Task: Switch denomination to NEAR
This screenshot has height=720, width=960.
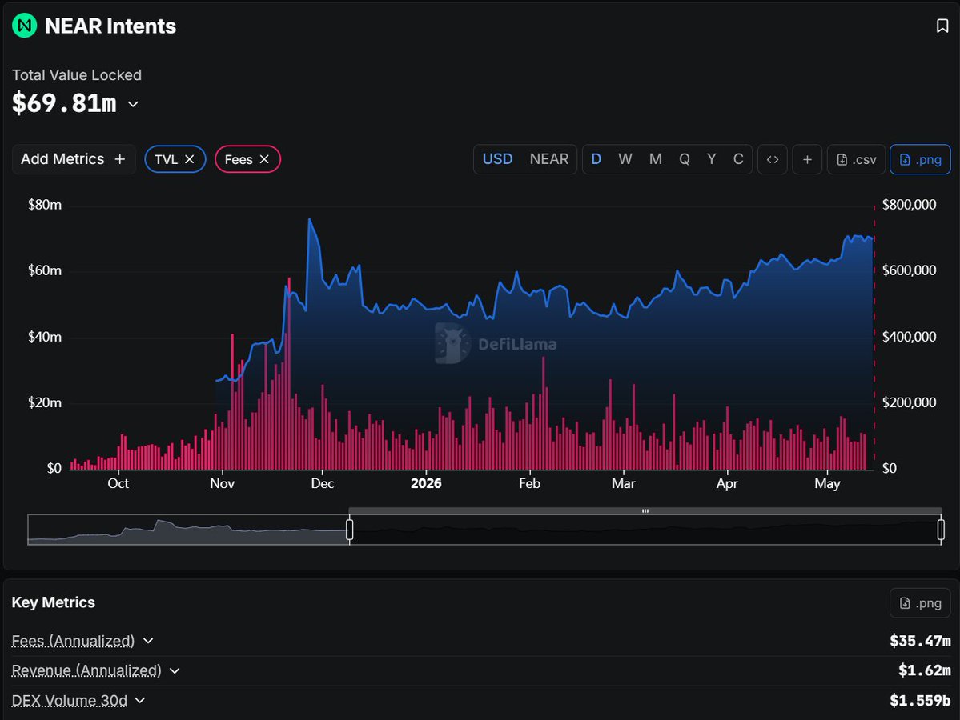Action: pyautogui.click(x=549, y=159)
